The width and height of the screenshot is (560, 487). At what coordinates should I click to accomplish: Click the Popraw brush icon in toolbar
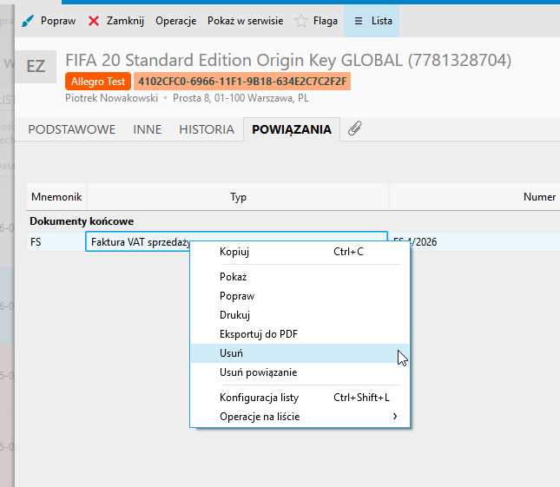tap(28, 21)
